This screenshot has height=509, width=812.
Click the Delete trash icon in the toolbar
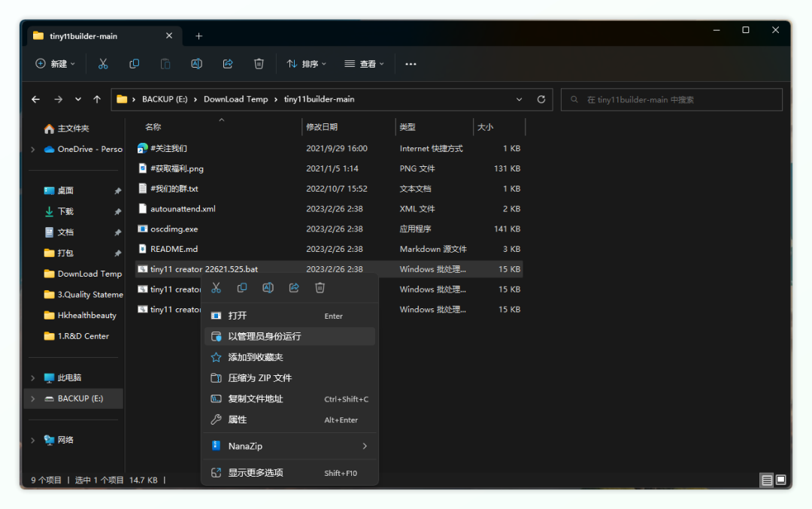pyautogui.click(x=259, y=64)
